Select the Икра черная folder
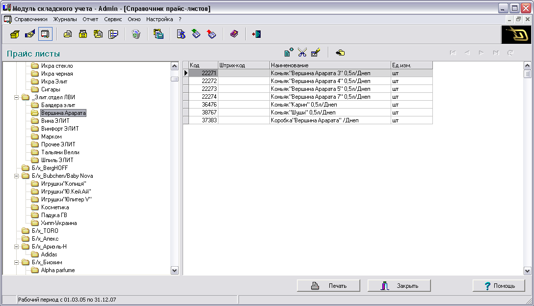Viewport: 534px width, 306px height. [x=57, y=74]
